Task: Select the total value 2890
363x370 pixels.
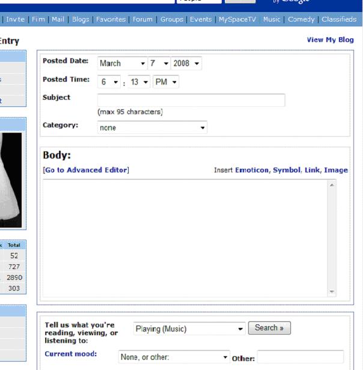Action: point(14,277)
